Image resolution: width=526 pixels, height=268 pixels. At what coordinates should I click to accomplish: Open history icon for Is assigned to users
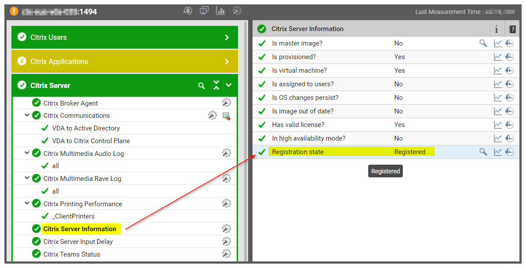[509, 84]
